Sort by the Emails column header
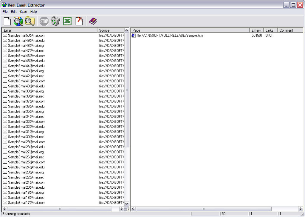 [257, 30]
